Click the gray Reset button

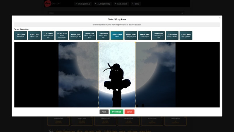[104, 112]
